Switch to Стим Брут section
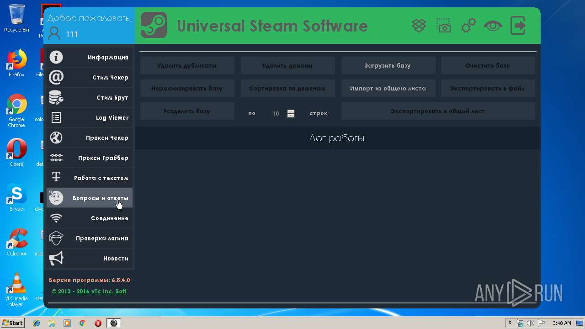This screenshot has height=329, width=585. coord(90,97)
